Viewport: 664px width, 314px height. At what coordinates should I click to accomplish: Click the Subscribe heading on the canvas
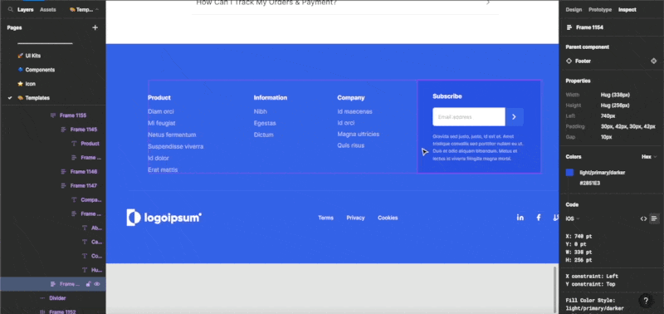click(447, 96)
